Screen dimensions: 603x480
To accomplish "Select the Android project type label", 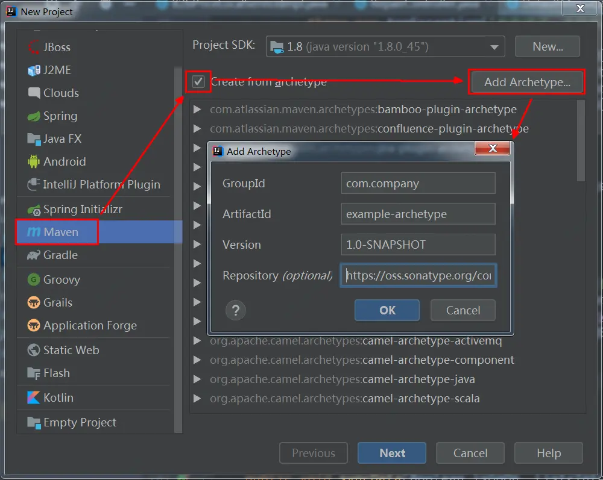I will coord(65,161).
